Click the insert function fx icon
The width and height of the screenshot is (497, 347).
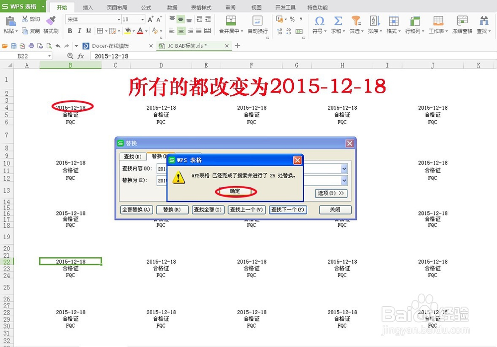81,56
